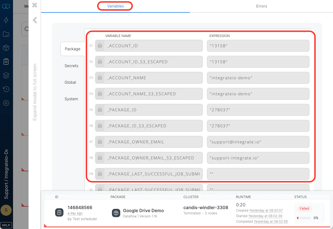Open Connections via the lightning bolt icon

(6, 20)
